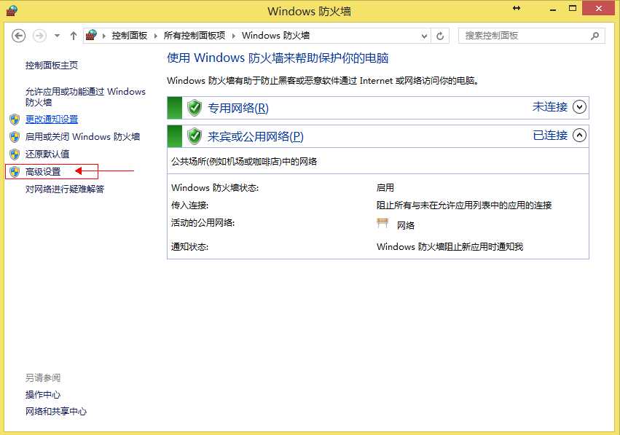Open 控制面板主页 link
The image size is (620, 435).
(52, 66)
